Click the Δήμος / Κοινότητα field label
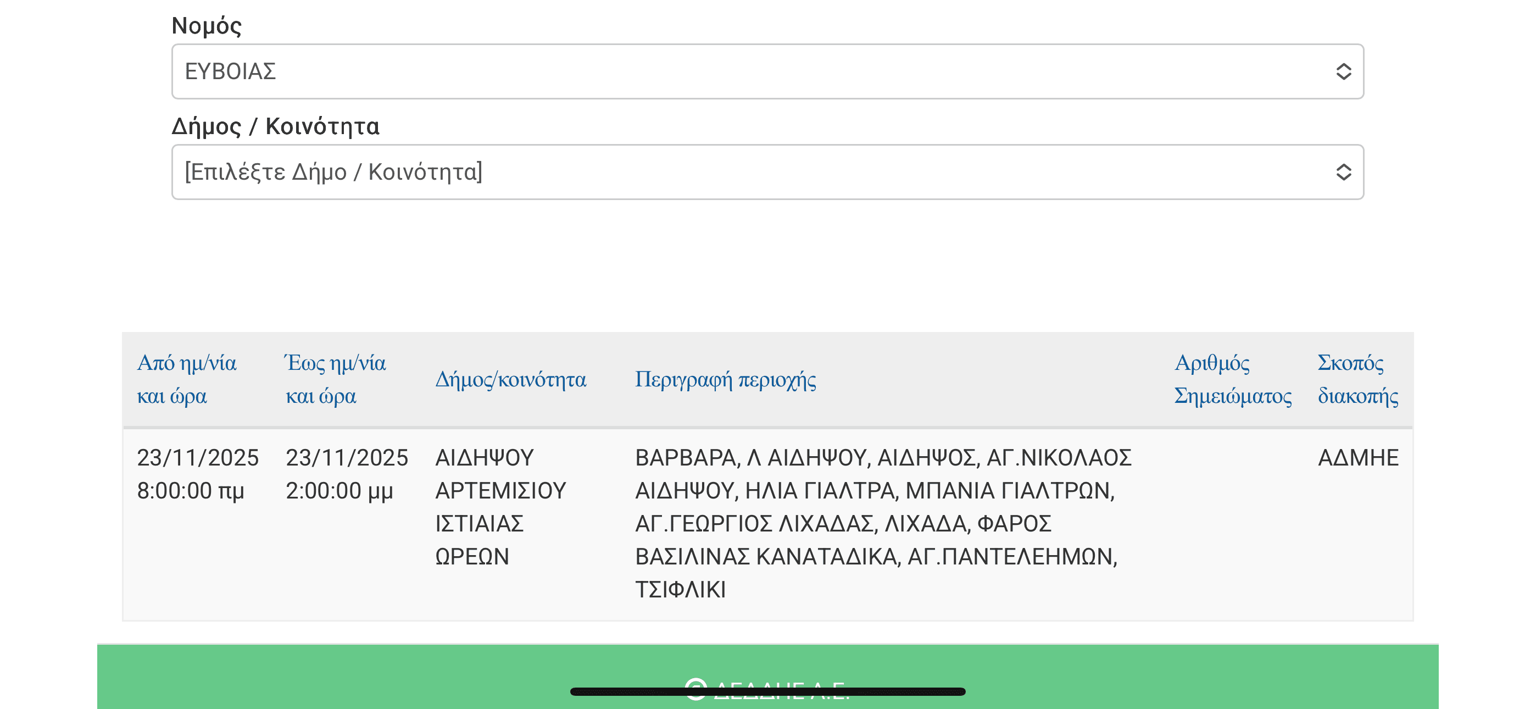Image resolution: width=1536 pixels, height=709 pixels. pyautogui.click(x=275, y=126)
